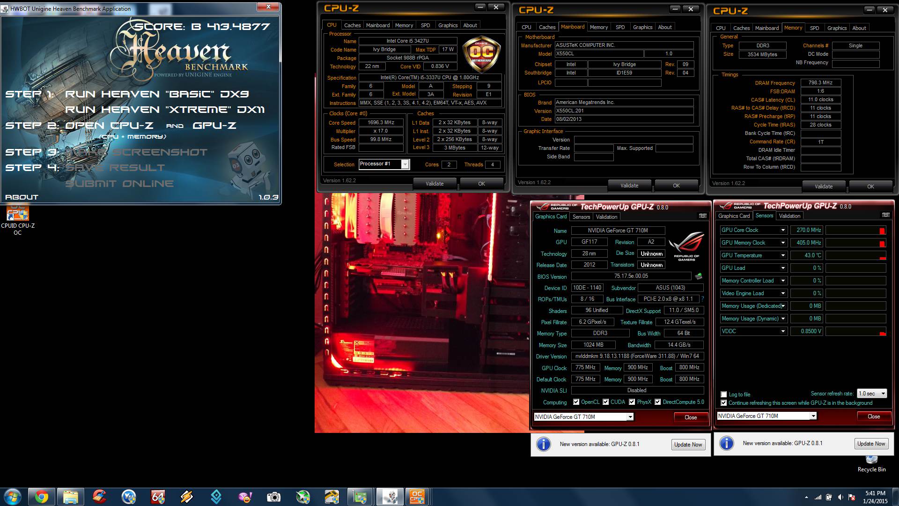The width and height of the screenshot is (899, 506).
Task: Open GPU Temperature sensor dropdown
Action: pyautogui.click(x=782, y=255)
